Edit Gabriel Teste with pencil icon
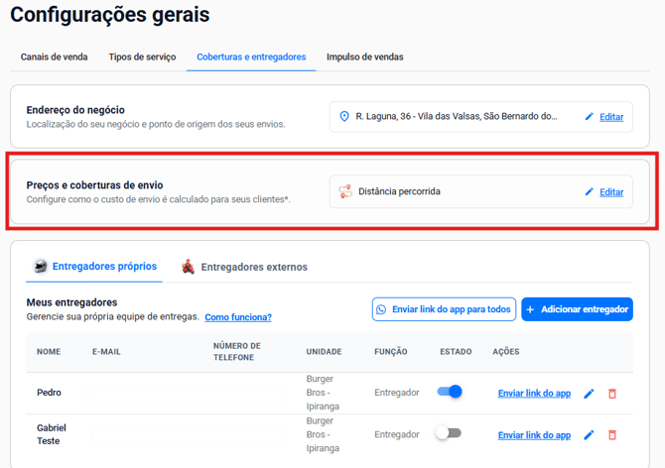The height and width of the screenshot is (468, 665). [x=589, y=435]
